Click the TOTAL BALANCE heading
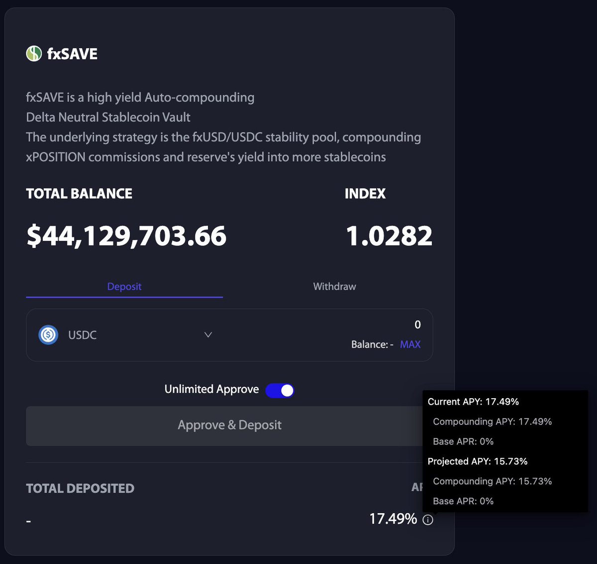Image resolution: width=597 pixels, height=564 pixels. pos(79,194)
